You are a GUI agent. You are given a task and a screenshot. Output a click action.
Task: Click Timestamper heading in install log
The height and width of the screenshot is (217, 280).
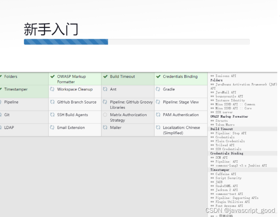coord(220,170)
